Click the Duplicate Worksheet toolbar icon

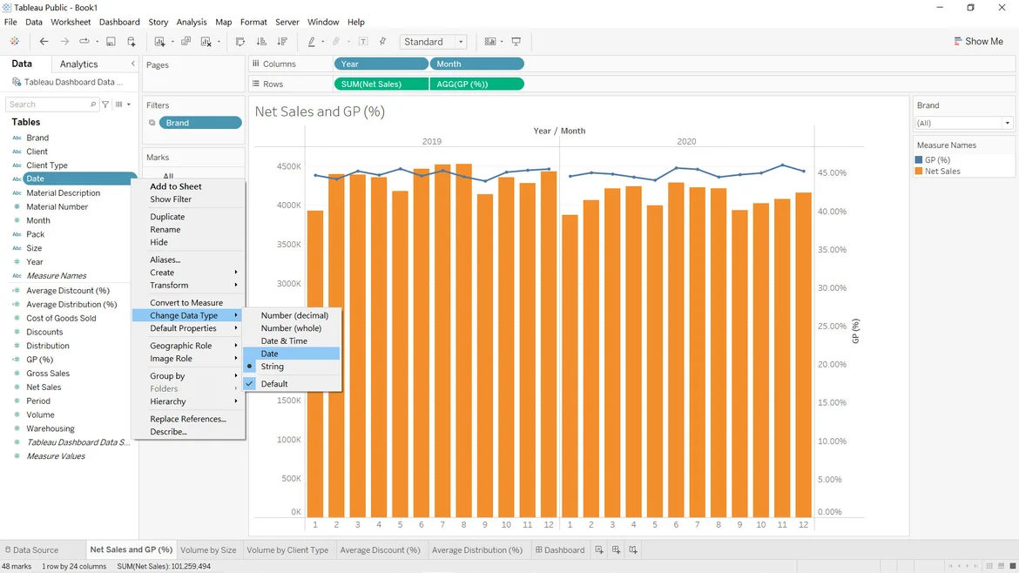click(186, 42)
